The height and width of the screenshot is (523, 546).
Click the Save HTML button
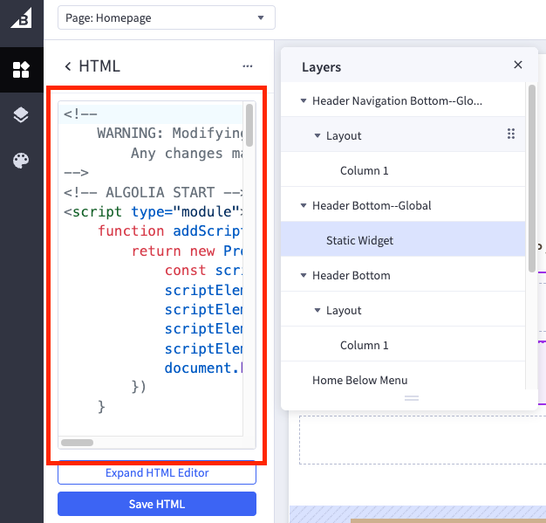(x=157, y=504)
